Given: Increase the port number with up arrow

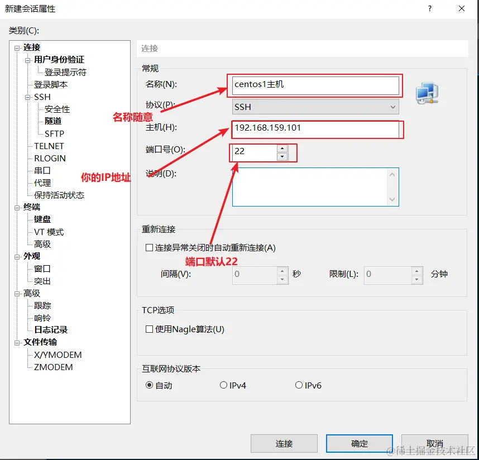Looking at the screenshot, I should click(282, 148).
